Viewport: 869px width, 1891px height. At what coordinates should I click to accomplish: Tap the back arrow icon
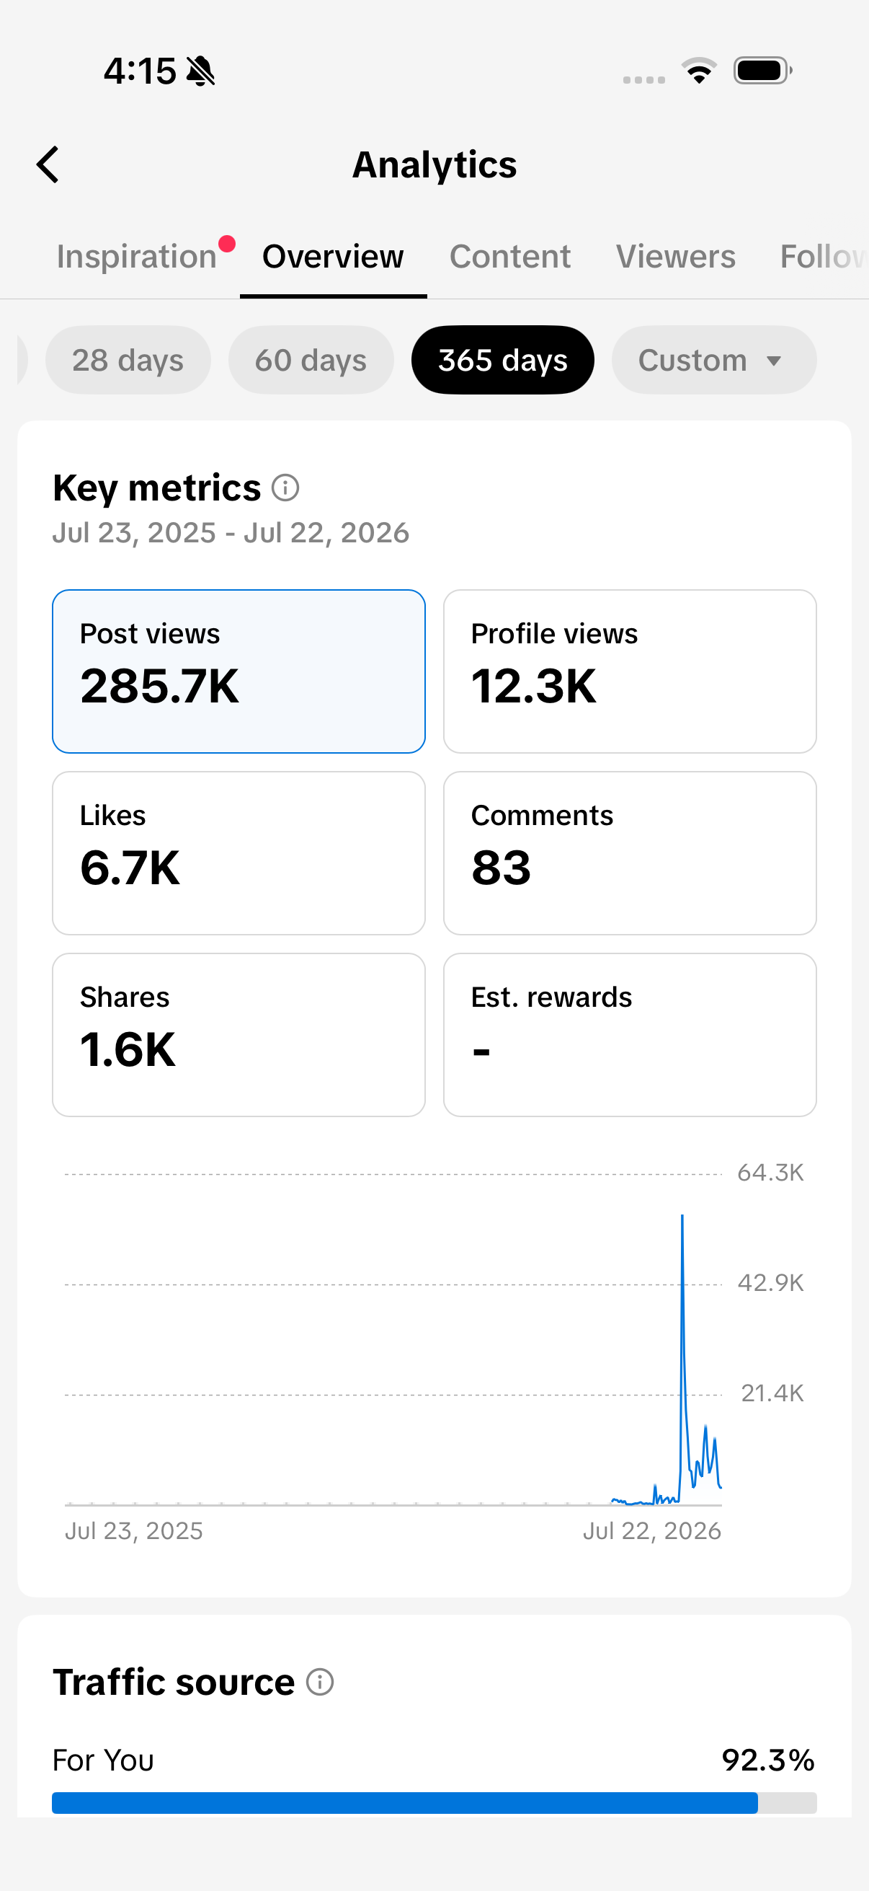(48, 164)
